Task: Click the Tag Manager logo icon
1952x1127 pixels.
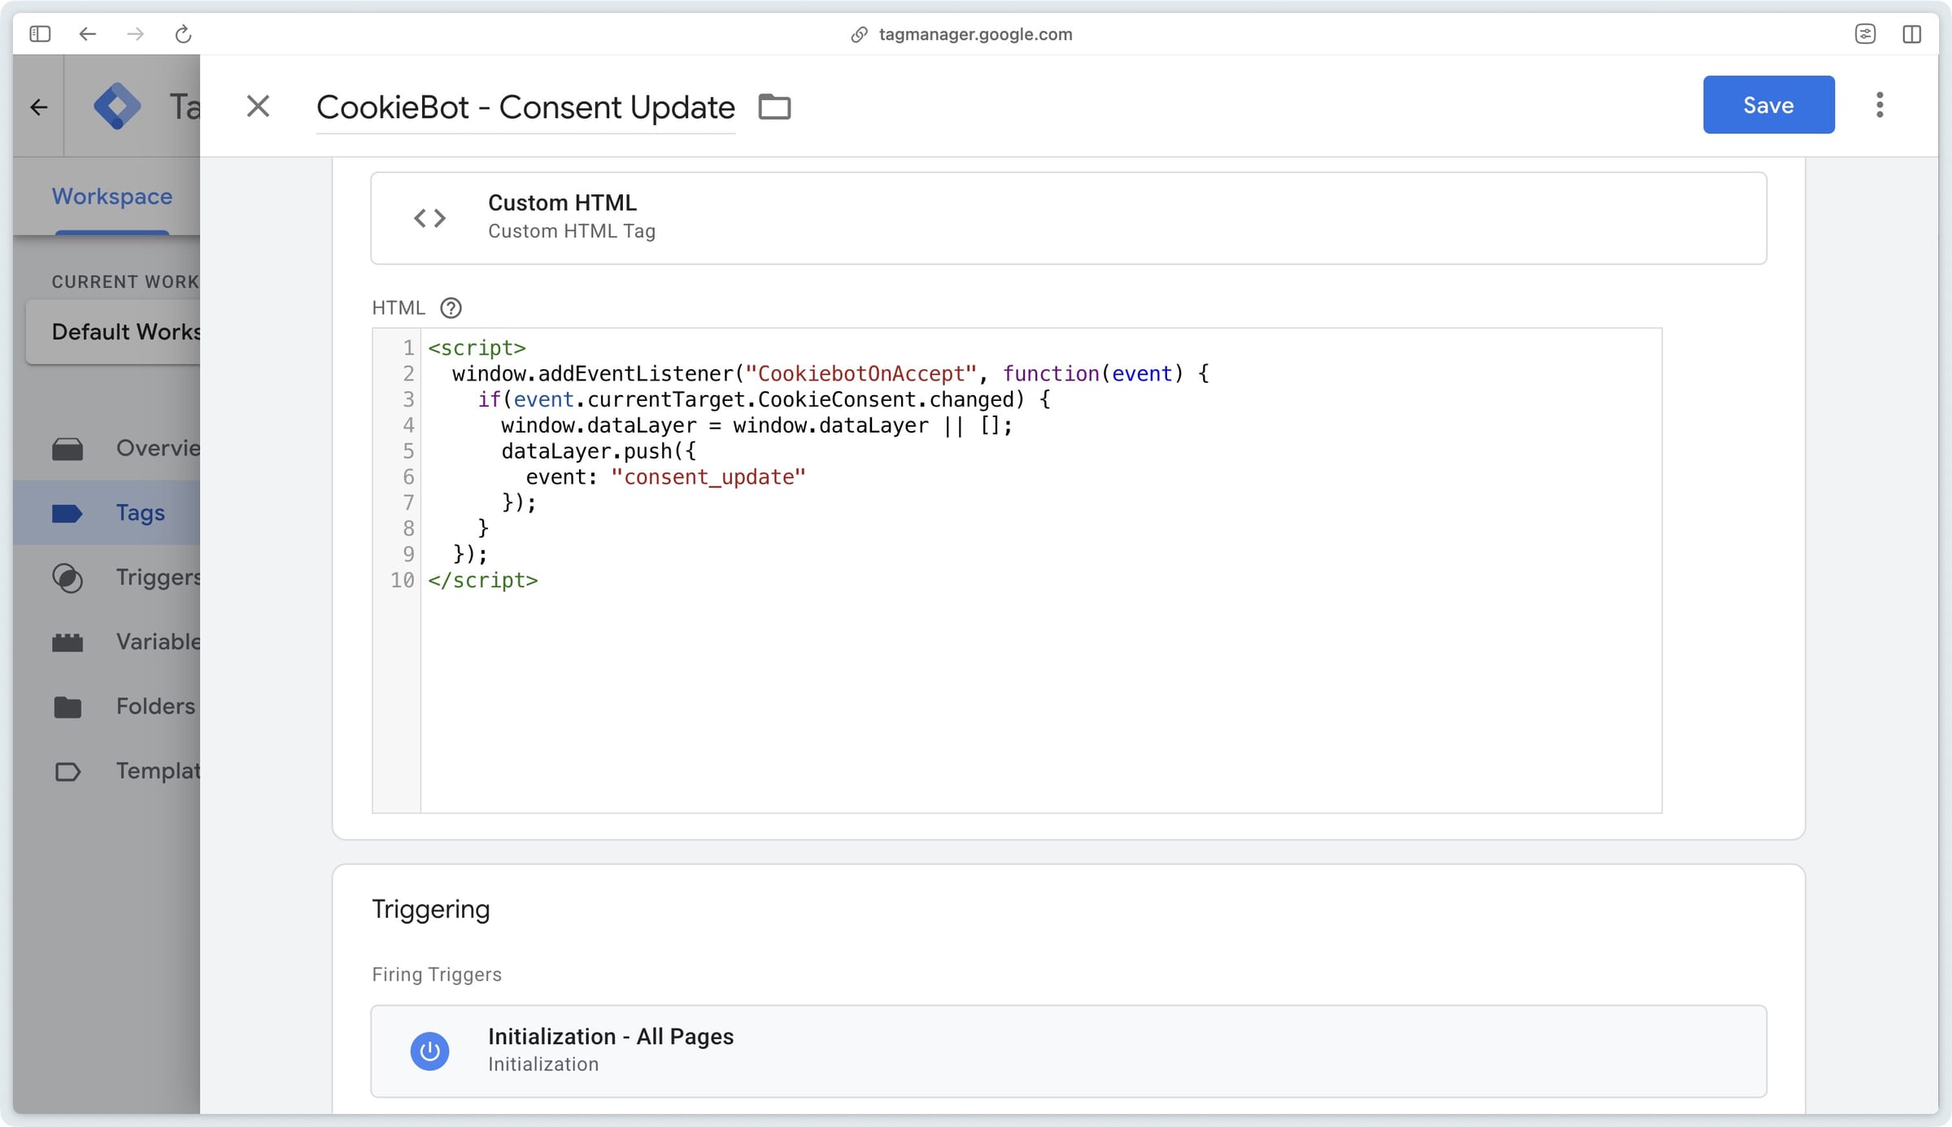Action: (117, 106)
